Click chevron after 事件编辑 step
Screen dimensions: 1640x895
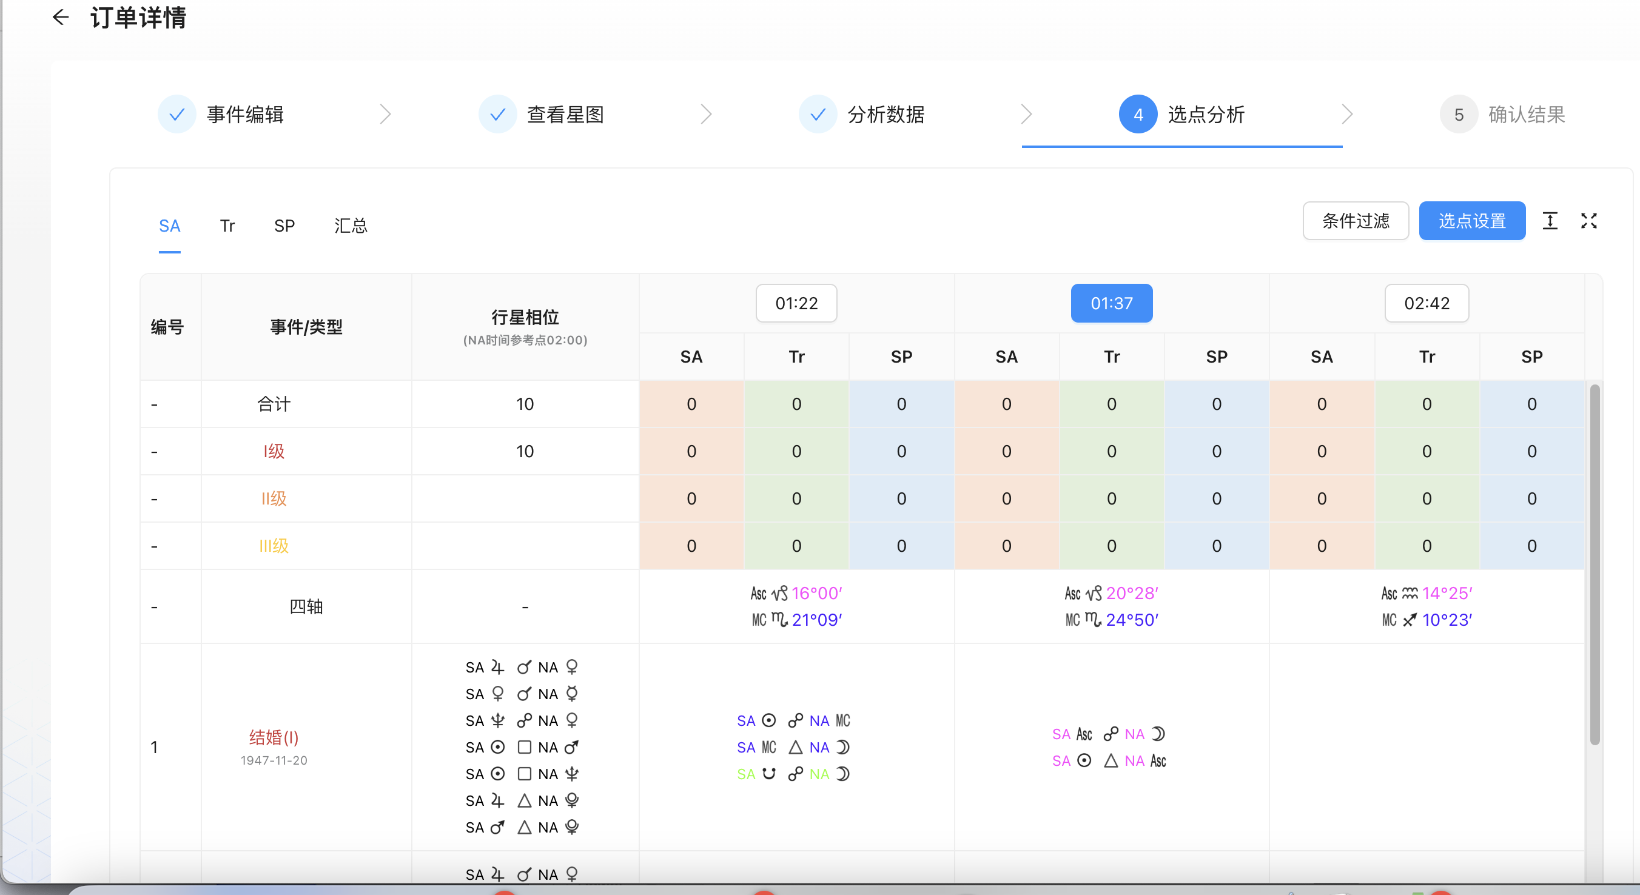tap(385, 115)
